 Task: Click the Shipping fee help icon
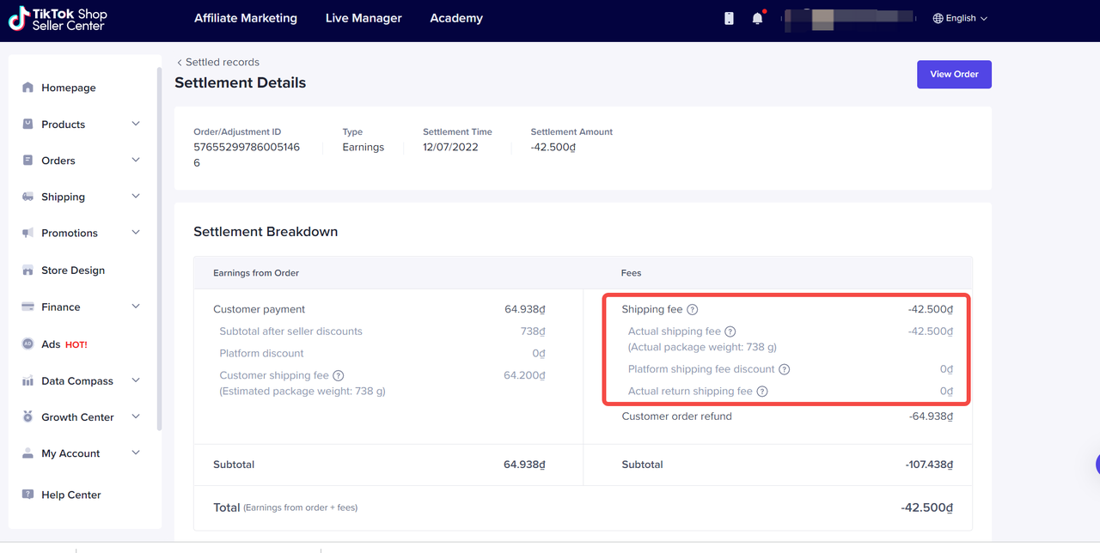693,309
